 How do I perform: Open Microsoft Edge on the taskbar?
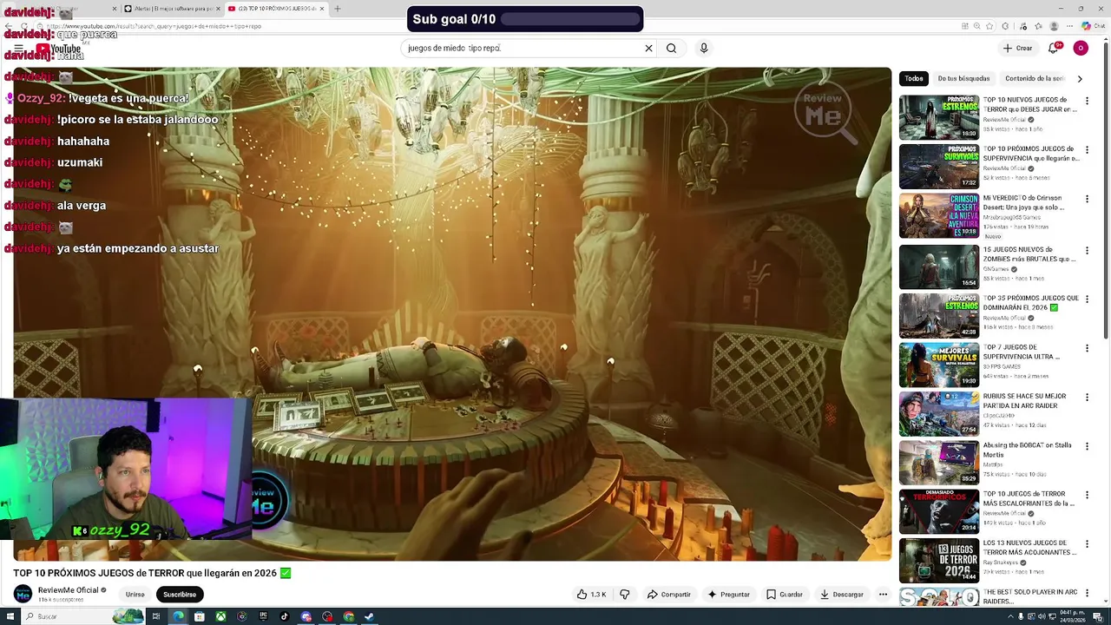point(179,617)
